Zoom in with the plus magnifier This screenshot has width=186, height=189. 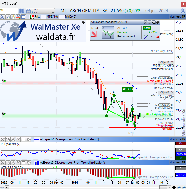tap(184, 187)
